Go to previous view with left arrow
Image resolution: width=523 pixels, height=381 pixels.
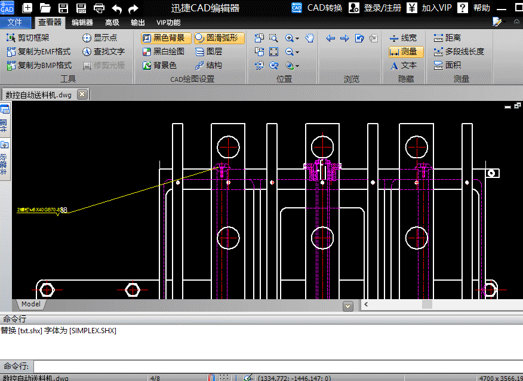click(x=330, y=38)
